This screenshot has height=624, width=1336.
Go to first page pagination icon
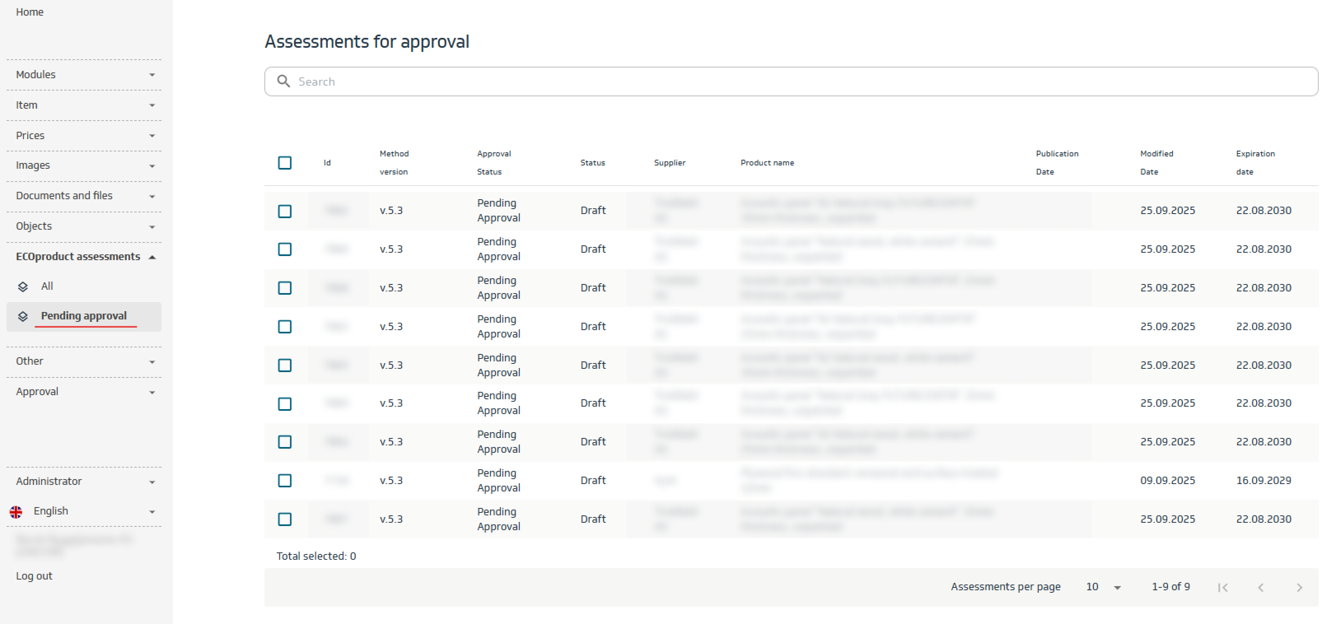point(1222,587)
